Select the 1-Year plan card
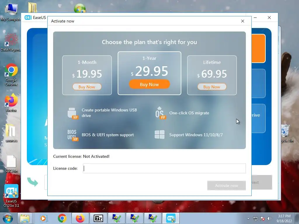Viewport: 299px width, 224px height. [149, 73]
